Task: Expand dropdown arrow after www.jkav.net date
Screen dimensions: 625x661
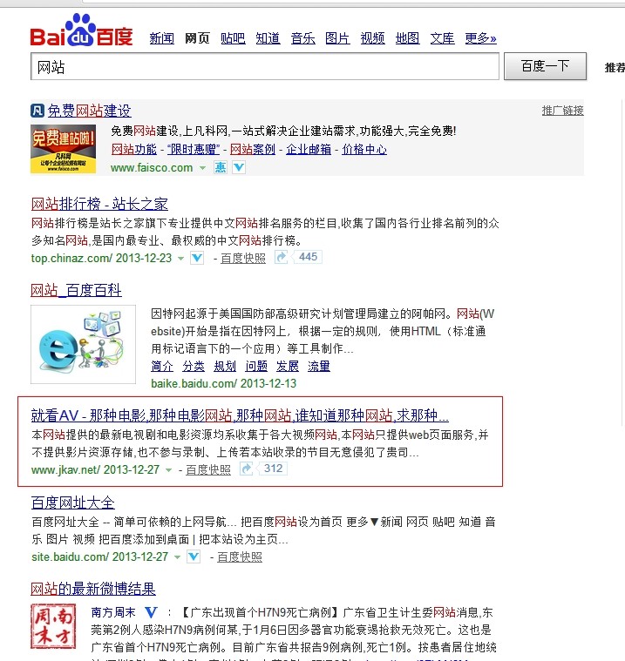Action: (168, 469)
